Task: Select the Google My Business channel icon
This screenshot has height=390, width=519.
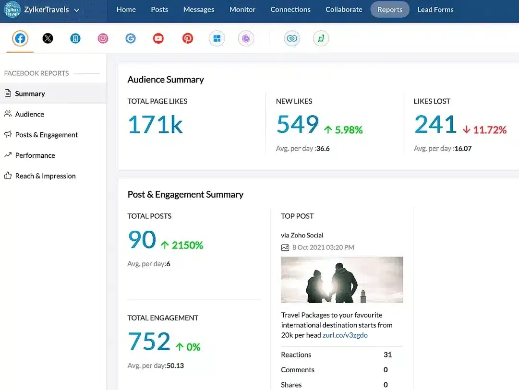Action: (x=131, y=38)
